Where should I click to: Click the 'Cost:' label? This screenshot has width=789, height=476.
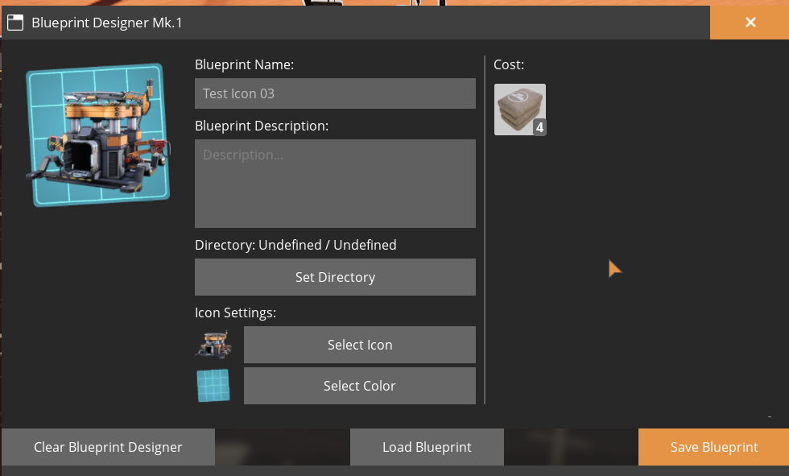(x=509, y=64)
